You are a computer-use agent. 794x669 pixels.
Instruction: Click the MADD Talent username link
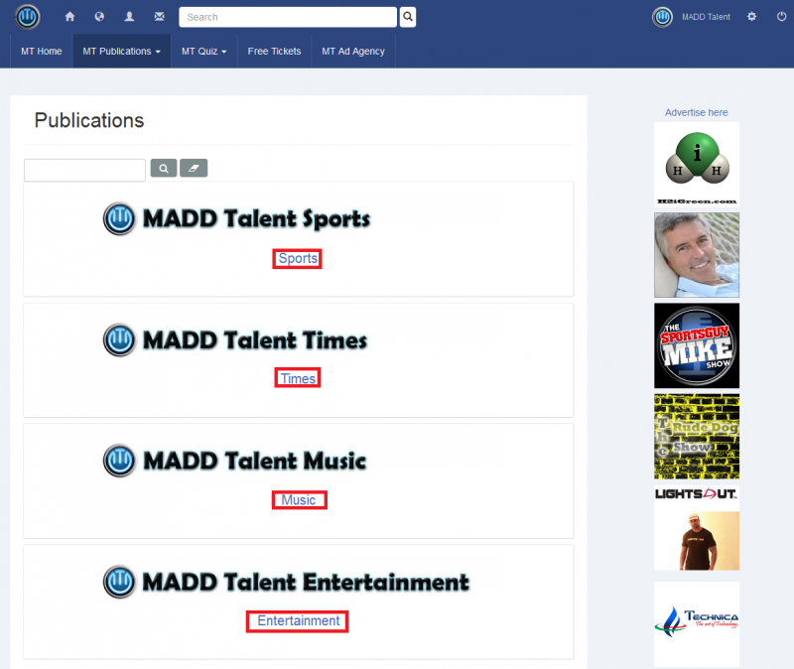[706, 17]
